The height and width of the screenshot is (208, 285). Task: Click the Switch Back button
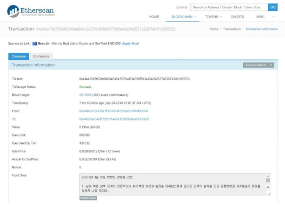coord(88,198)
